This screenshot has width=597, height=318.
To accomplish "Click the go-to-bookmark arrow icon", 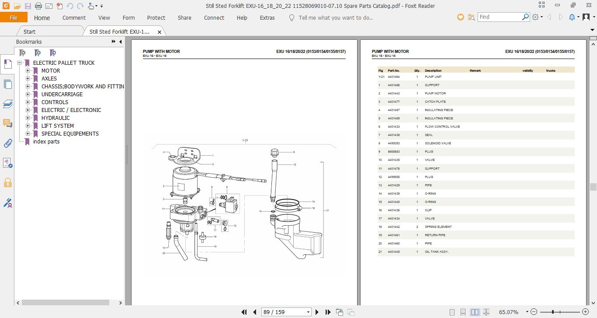I will 52,53.
